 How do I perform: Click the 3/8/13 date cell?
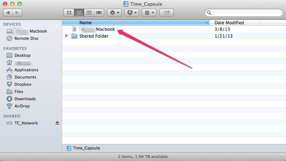(x=222, y=29)
